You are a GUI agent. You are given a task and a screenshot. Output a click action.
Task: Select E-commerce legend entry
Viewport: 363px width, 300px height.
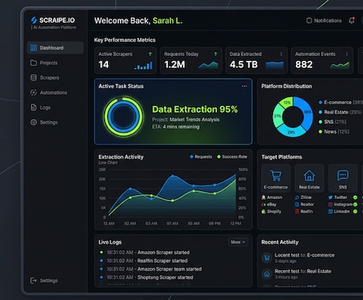click(340, 103)
